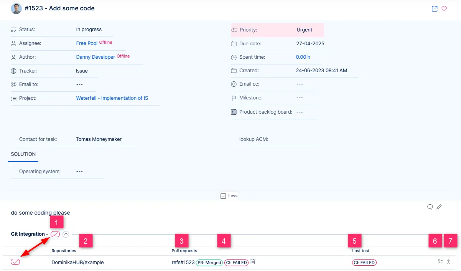Image resolution: width=461 pixels, height=271 pixels.
Task: Click the Urgent priority field
Action: tap(305, 30)
